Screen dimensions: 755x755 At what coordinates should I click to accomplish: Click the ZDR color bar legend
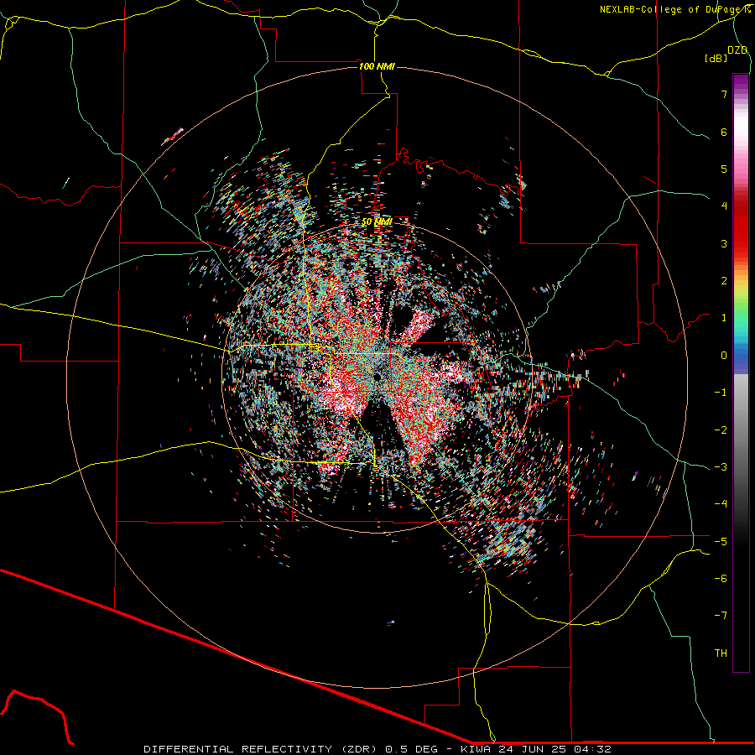[741, 372]
